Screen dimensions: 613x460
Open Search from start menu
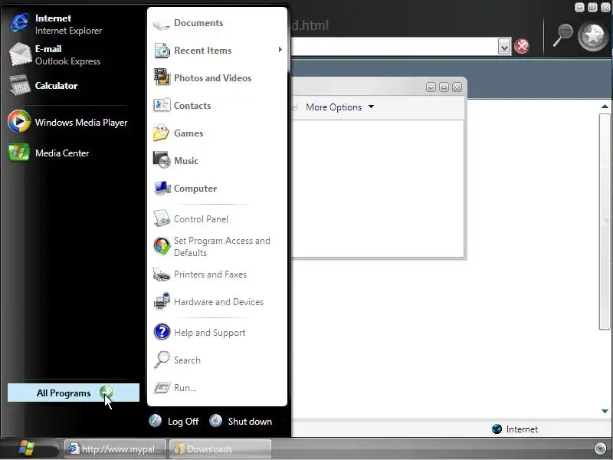pos(178,360)
